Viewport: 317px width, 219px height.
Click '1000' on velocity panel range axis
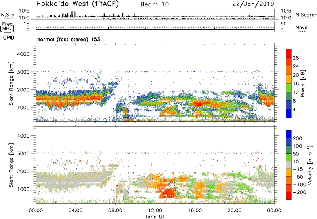pos(23,189)
